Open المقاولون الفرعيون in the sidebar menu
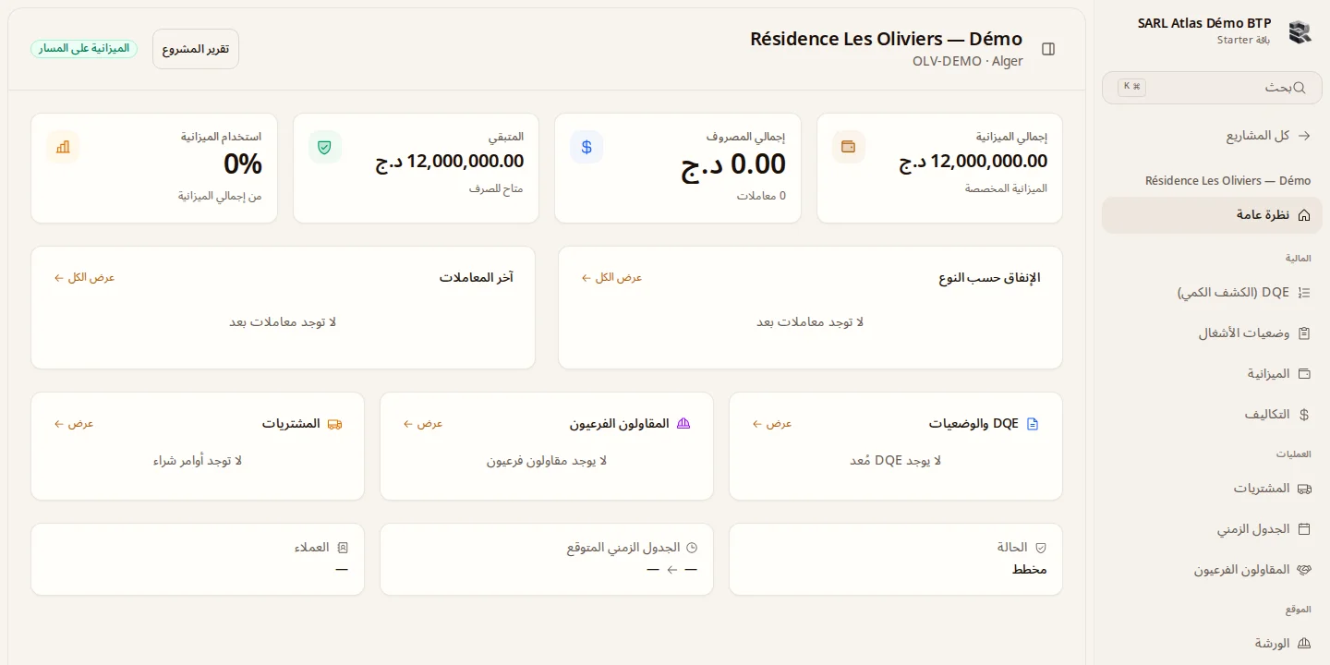This screenshot has width=1330, height=665. pyautogui.click(x=1212, y=570)
